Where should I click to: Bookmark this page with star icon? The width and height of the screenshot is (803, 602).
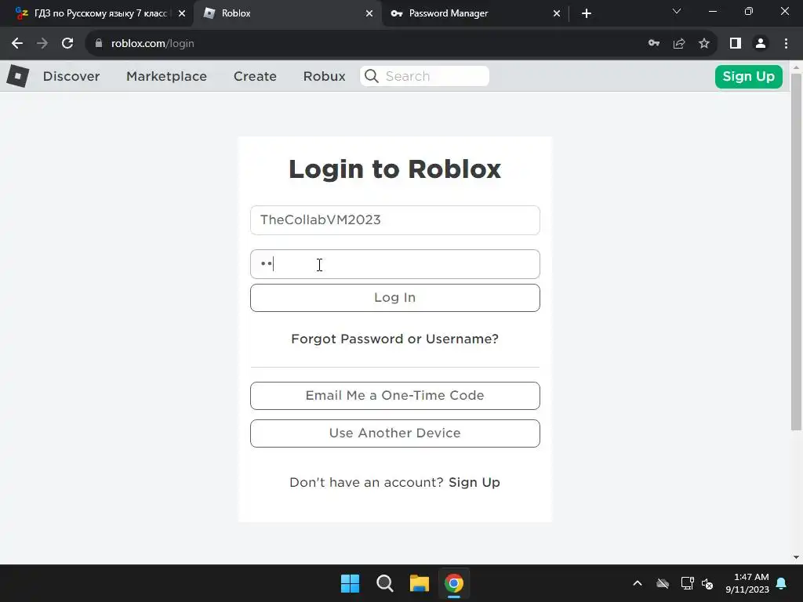tap(704, 44)
